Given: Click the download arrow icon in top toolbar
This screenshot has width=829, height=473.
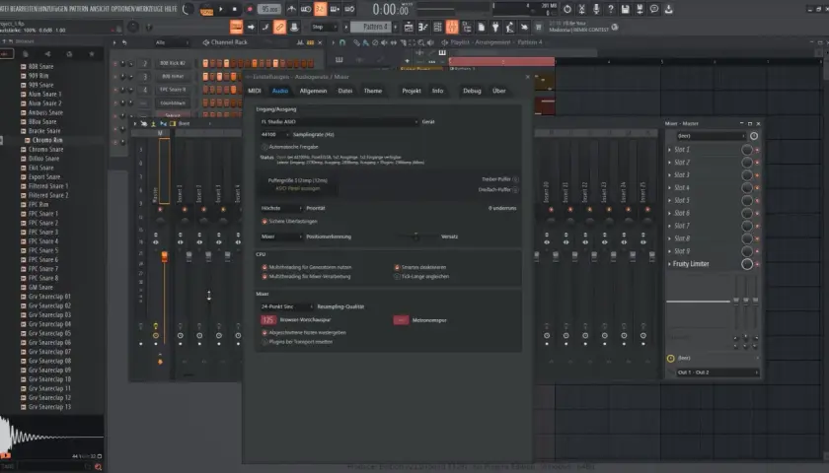Looking at the screenshot, I should tap(669, 9).
